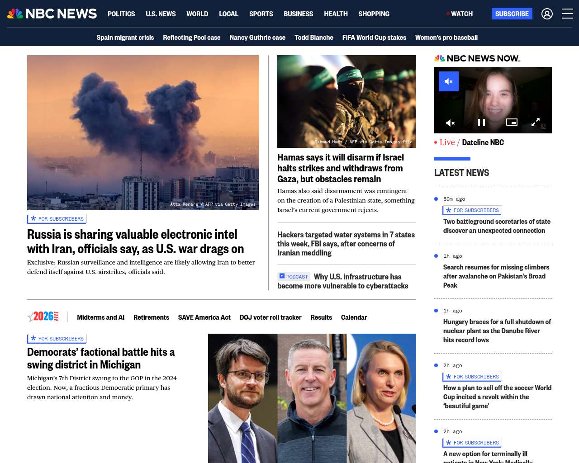Click the NBC News Now logo
The height and width of the screenshot is (463, 579).
477,58
